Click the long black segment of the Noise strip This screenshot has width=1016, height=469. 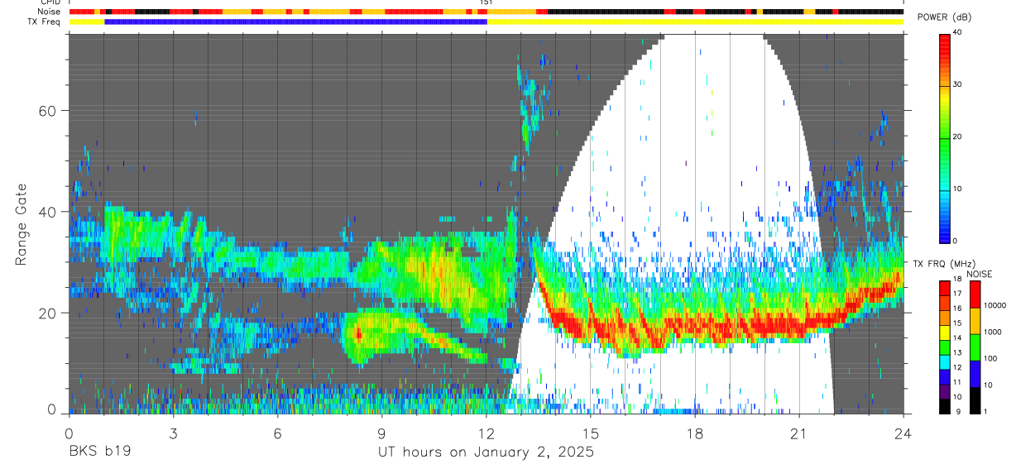(605, 12)
